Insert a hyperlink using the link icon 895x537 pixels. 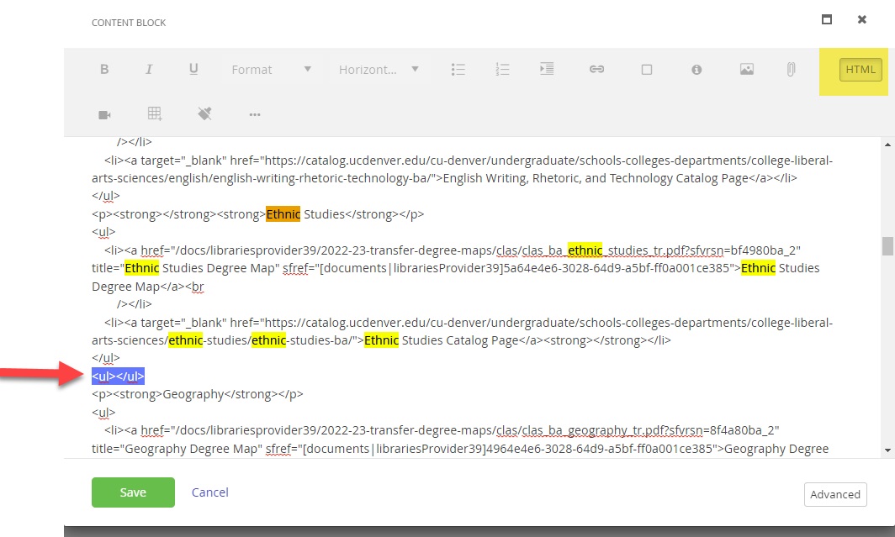(596, 71)
